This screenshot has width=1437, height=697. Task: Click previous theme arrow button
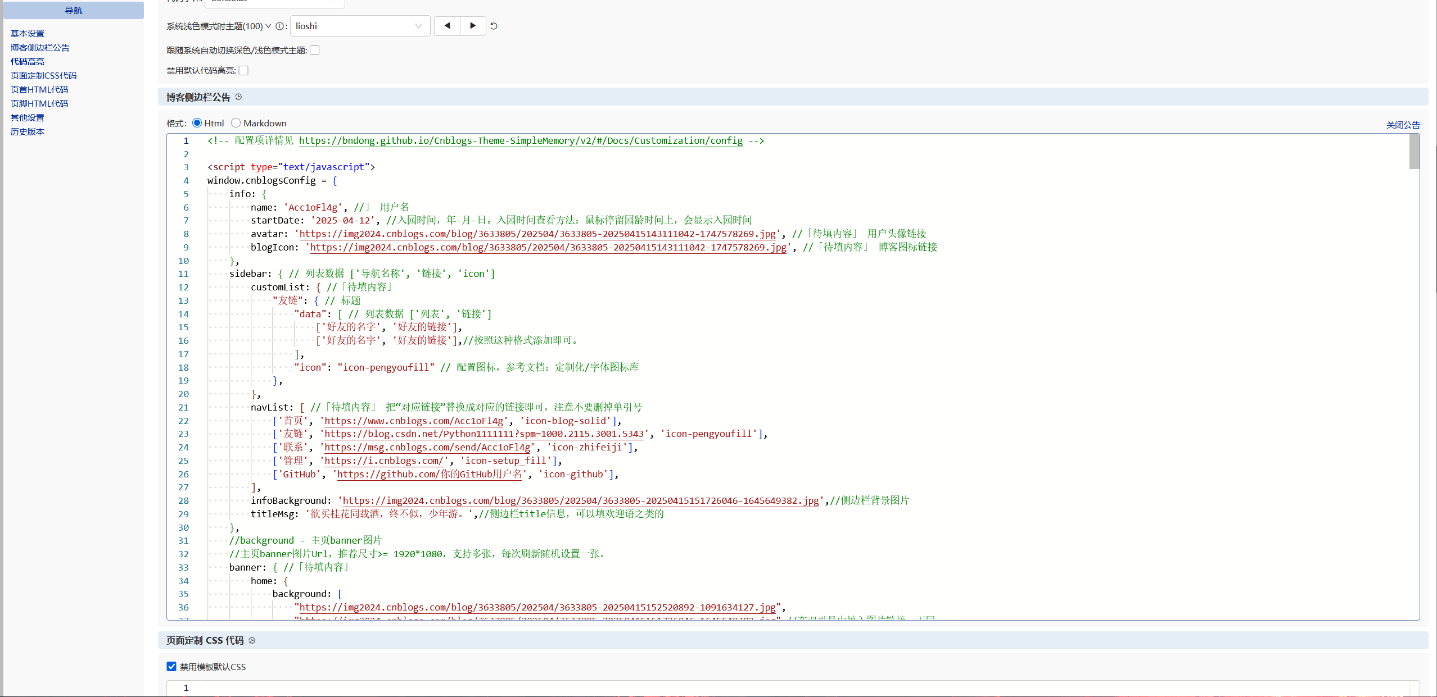coord(447,26)
